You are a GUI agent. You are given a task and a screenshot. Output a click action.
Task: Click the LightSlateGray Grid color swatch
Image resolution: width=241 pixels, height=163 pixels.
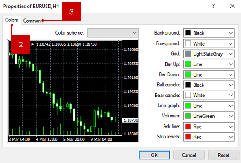pos(188,54)
